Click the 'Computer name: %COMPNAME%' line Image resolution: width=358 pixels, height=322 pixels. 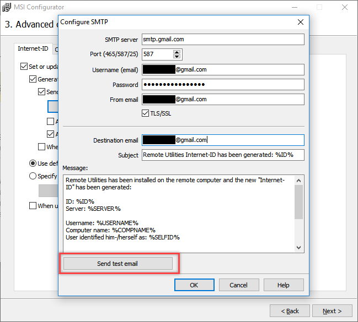coord(110,230)
